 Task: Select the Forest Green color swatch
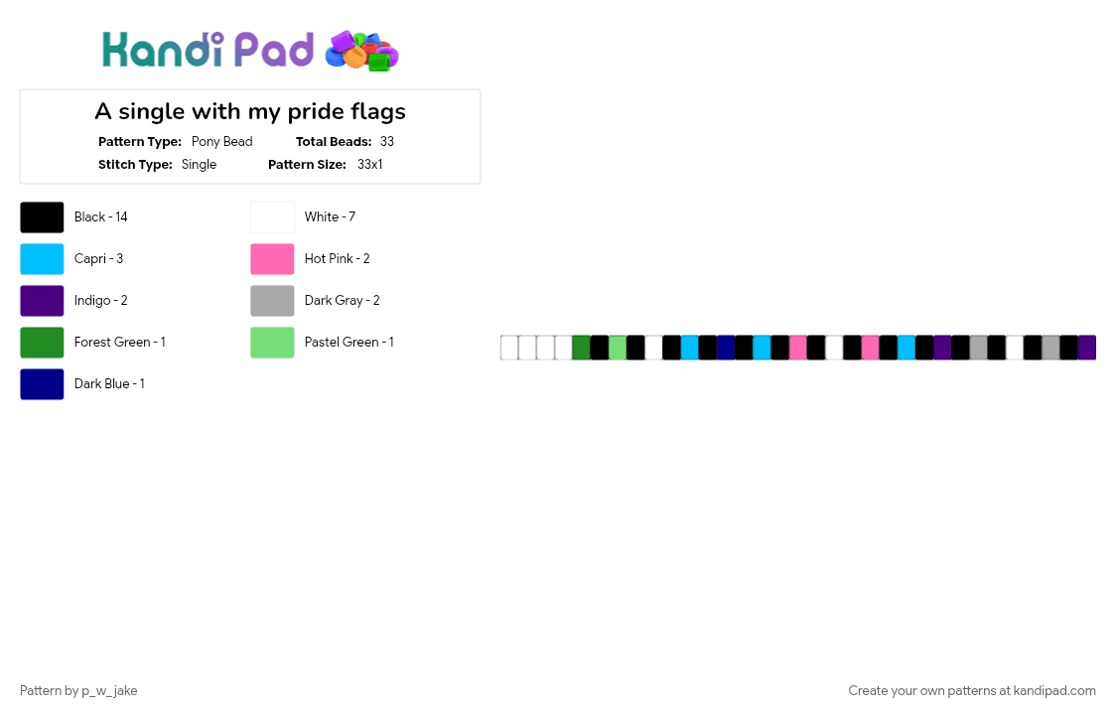coord(42,343)
